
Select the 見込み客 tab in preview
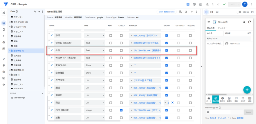pos(211,28)
